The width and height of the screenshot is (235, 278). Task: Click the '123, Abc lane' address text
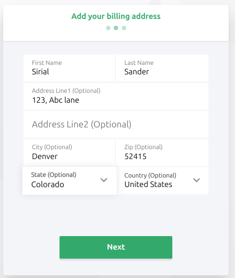coord(55,100)
